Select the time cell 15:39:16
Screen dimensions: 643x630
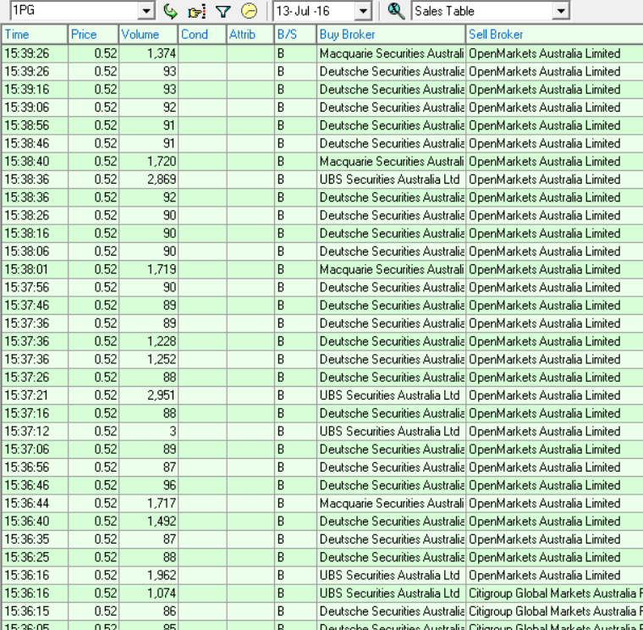35,90
